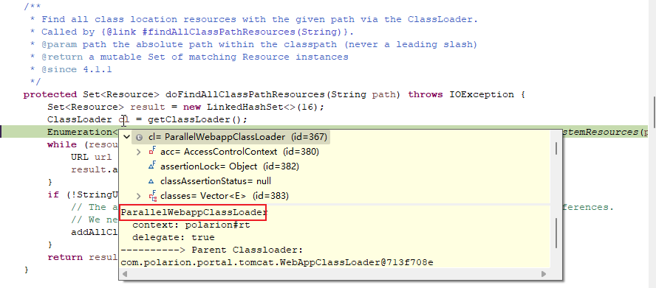Click the '@param' javadoc tag
This screenshot has height=288, width=656.
click(58, 45)
